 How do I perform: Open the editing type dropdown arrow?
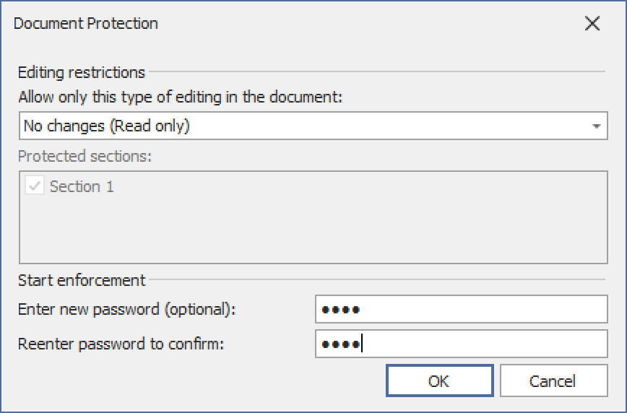pos(597,126)
